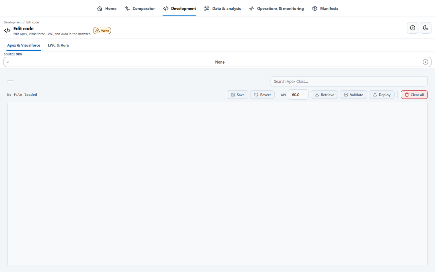
Task: Toggle dark mode moon icon
Action: (425, 28)
